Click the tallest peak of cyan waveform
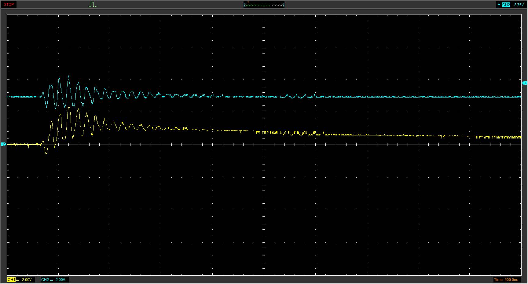The height and width of the screenshot is (284, 528). (x=68, y=76)
